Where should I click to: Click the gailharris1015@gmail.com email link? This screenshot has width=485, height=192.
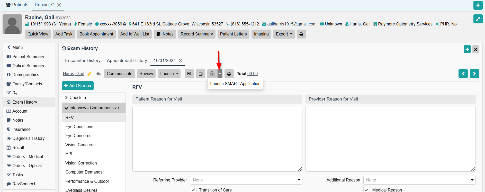(x=292, y=24)
